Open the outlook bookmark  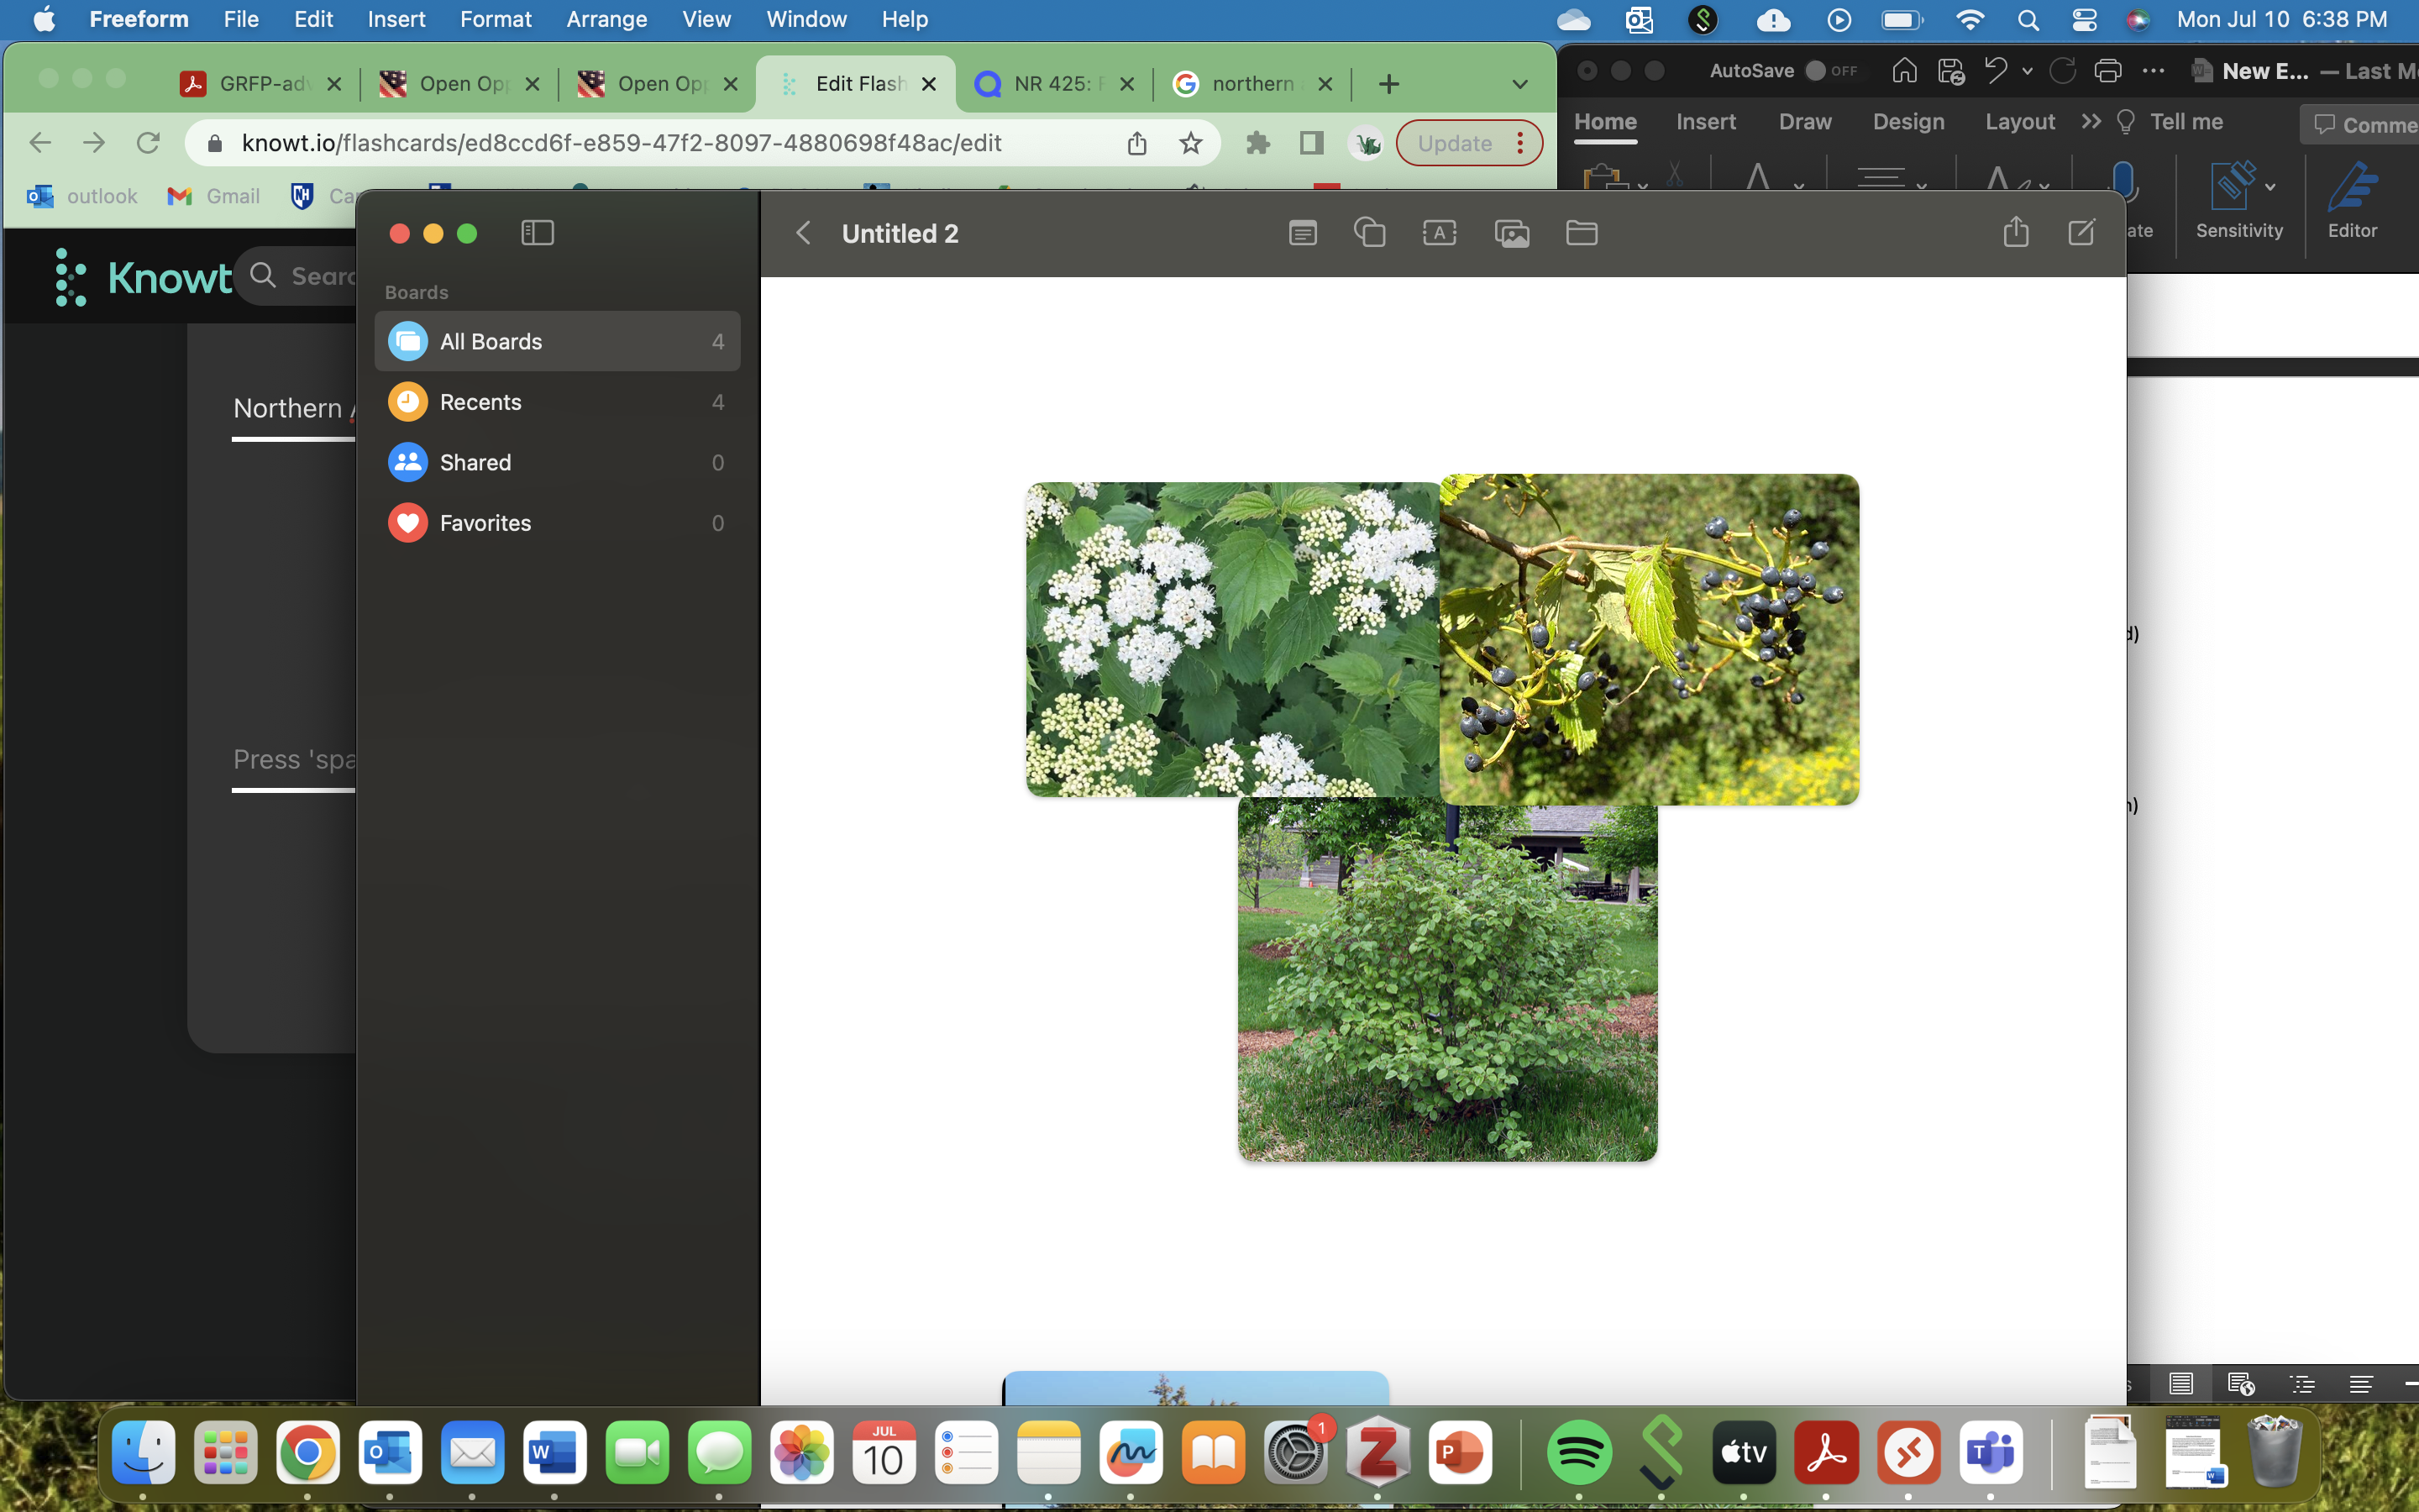click(82, 196)
